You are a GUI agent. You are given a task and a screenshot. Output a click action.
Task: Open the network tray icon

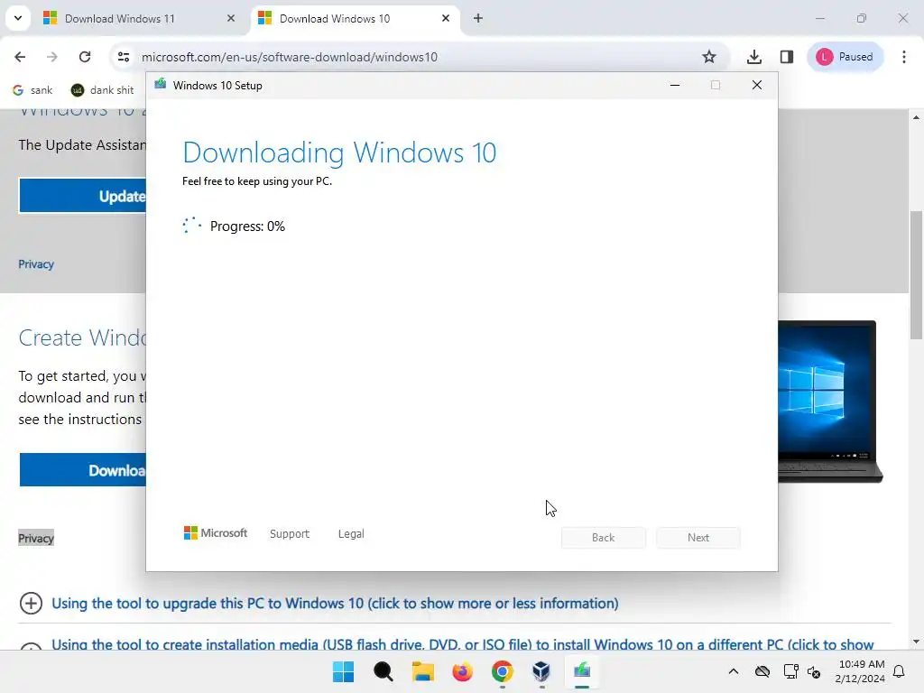tap(790, 671)
